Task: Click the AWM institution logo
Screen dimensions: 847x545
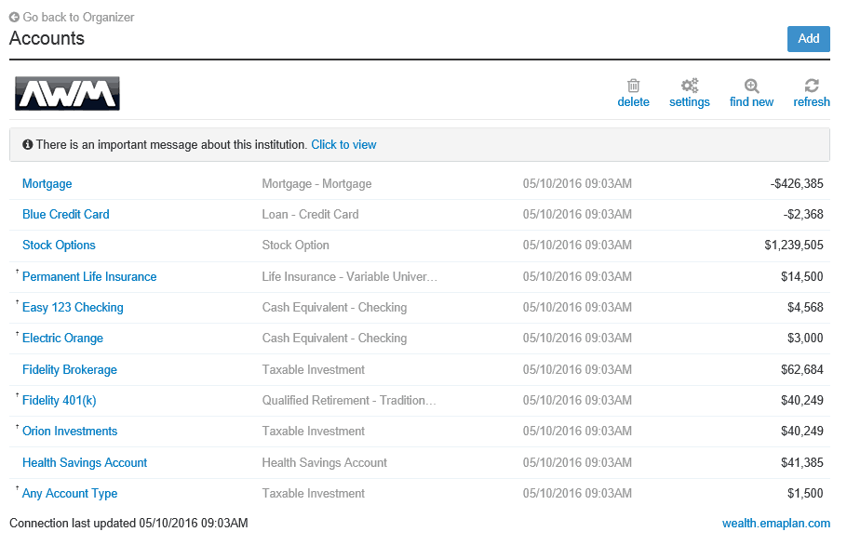Action: 66,93
